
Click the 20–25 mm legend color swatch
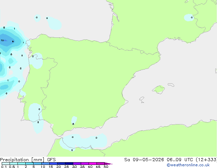61,164
